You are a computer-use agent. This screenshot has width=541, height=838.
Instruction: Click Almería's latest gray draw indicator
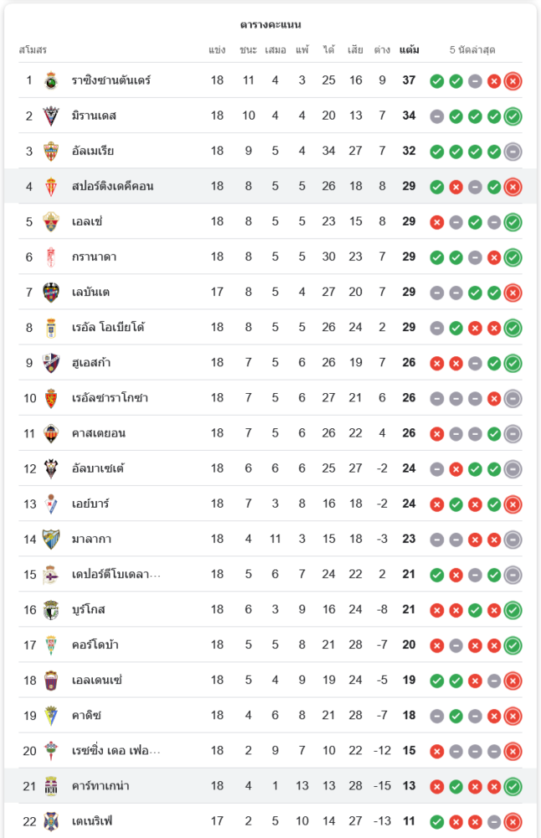click(x=513, y=152)
